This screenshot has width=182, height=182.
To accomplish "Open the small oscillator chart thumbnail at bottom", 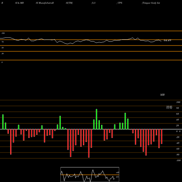I will 90,174.
